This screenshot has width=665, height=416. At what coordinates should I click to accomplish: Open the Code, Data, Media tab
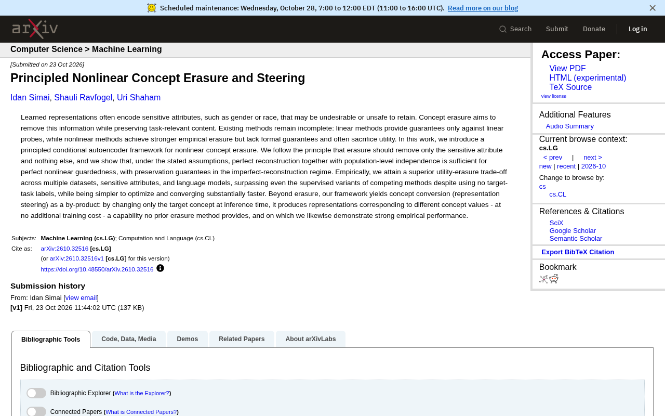(x=129, y=339)
